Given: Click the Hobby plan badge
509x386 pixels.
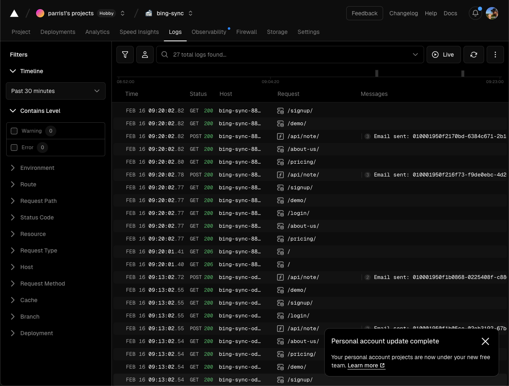Looking at the screenshot, I should pyautogui.click(x=106, y=13).
